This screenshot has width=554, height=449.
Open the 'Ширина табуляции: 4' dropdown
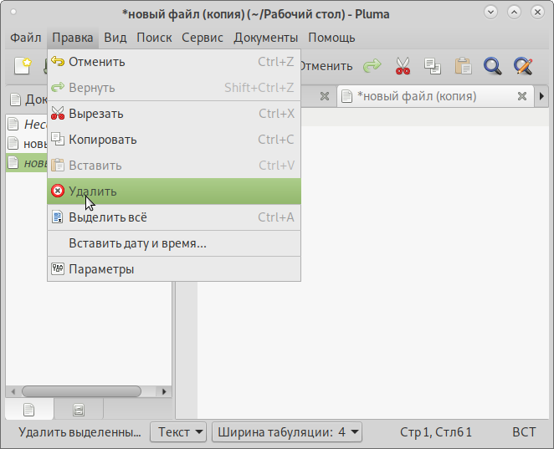(x=287, y=432)
